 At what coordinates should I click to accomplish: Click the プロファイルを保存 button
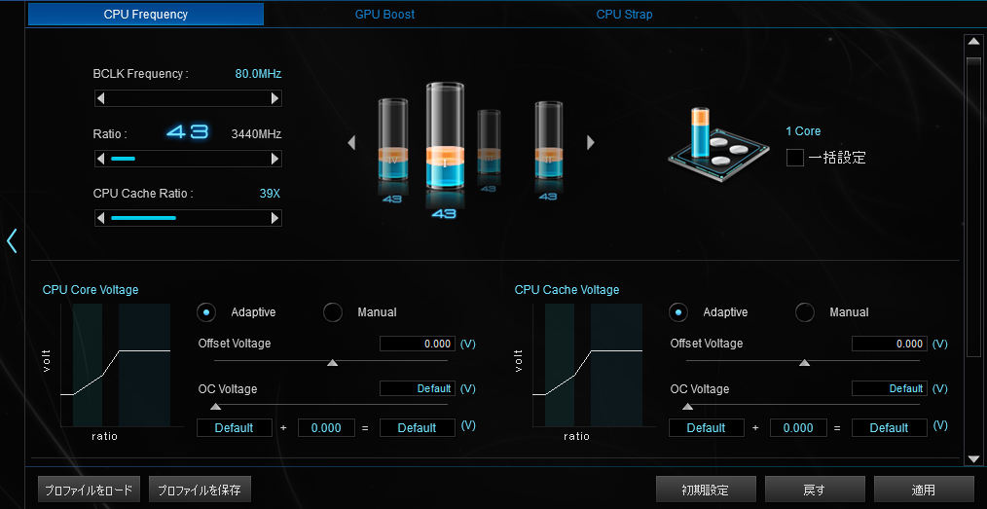pos(200,490)
